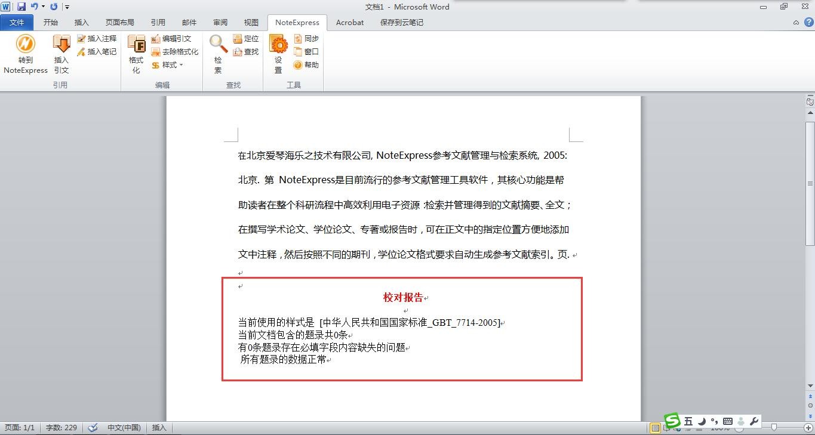Click the 五 Wubi mode indicator
815x435 pixels.
pyautogui.click(x=688, y=421)
